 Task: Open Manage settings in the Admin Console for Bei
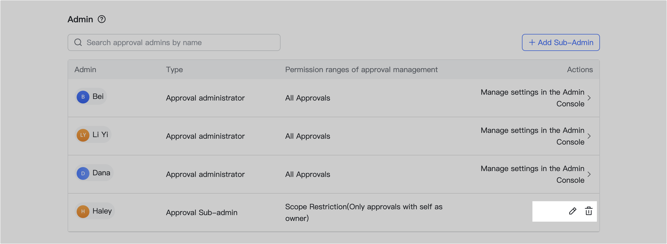click(x=532, y=98)
